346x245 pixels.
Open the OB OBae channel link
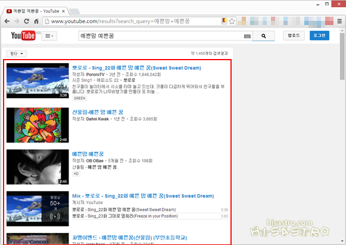tap(95, 160)
